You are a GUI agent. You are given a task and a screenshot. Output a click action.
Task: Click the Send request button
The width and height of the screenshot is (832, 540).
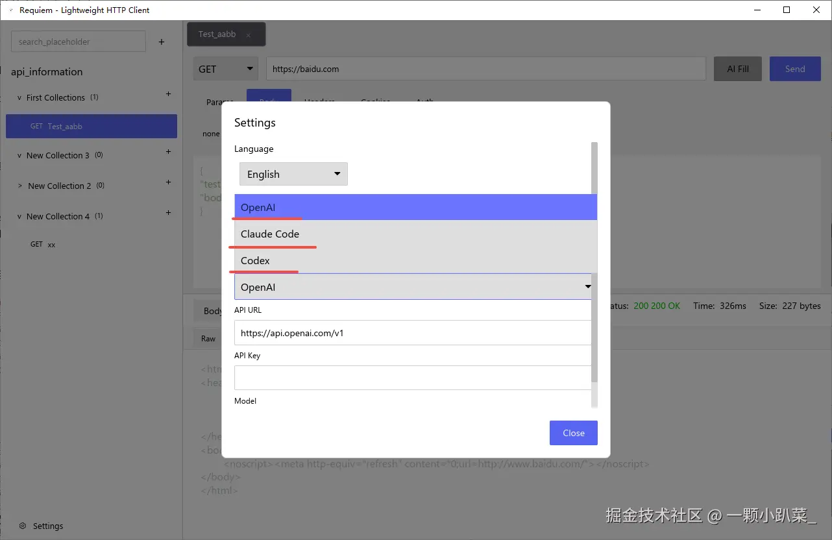pyautogui.click(x=795, y=69)
